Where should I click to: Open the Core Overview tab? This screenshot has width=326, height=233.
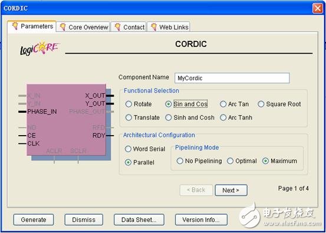tap(83, 27)
